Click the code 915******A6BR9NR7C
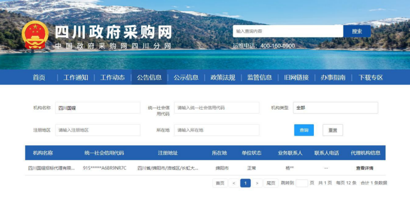The image size is (410, 205). pos(104,168)
